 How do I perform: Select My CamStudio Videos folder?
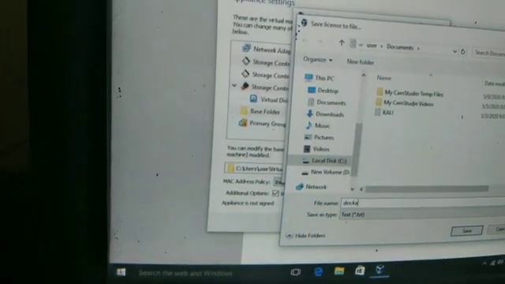tap(405, 103)
